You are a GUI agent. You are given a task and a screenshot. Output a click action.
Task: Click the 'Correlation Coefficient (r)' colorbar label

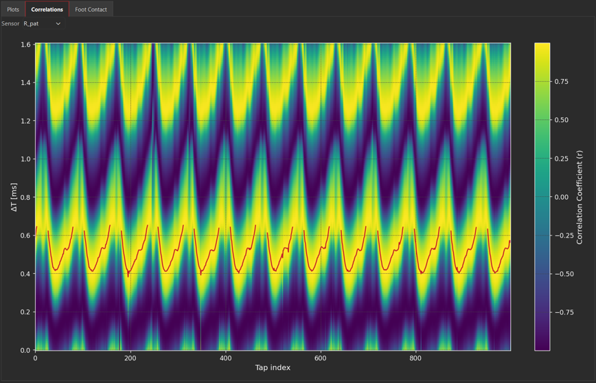pos(580,197)
